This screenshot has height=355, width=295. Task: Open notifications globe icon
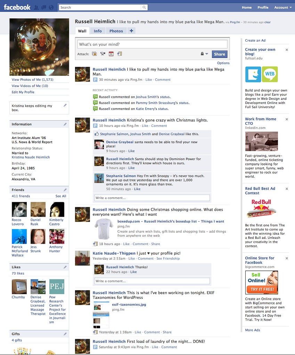[x=51, y=8]
